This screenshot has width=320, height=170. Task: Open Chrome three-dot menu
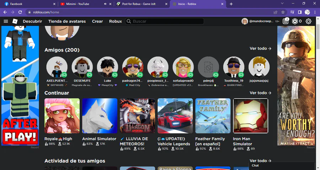pos(315,12)
